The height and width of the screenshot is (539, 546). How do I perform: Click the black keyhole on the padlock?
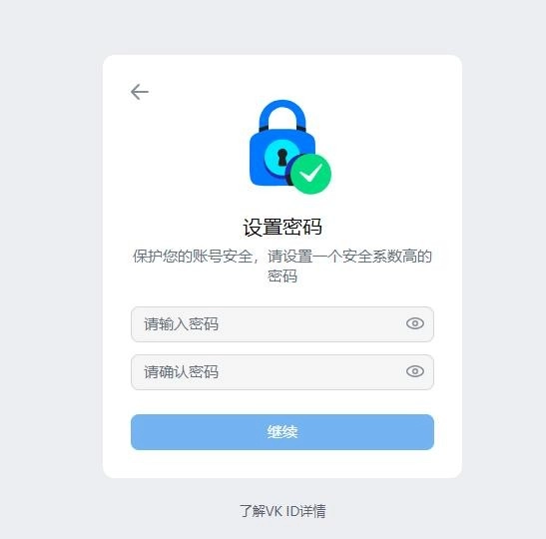tap(282, 157)
